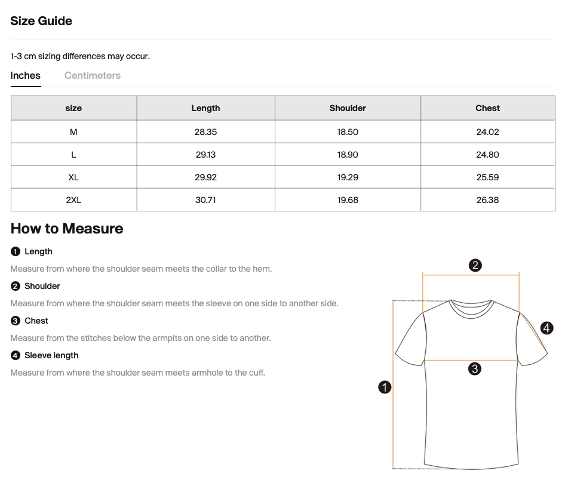Click the numbered bullet beside Chest heading
Image resolution: width=565 pixels, height=495 pixels.
coord(16,321)
